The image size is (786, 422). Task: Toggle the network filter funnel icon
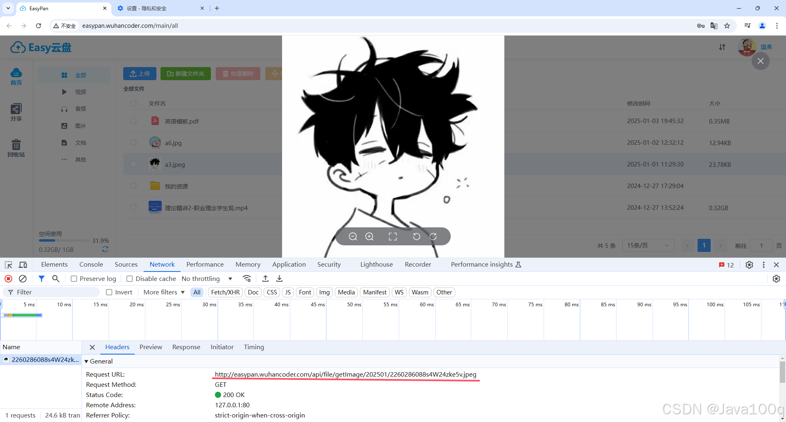41,278
